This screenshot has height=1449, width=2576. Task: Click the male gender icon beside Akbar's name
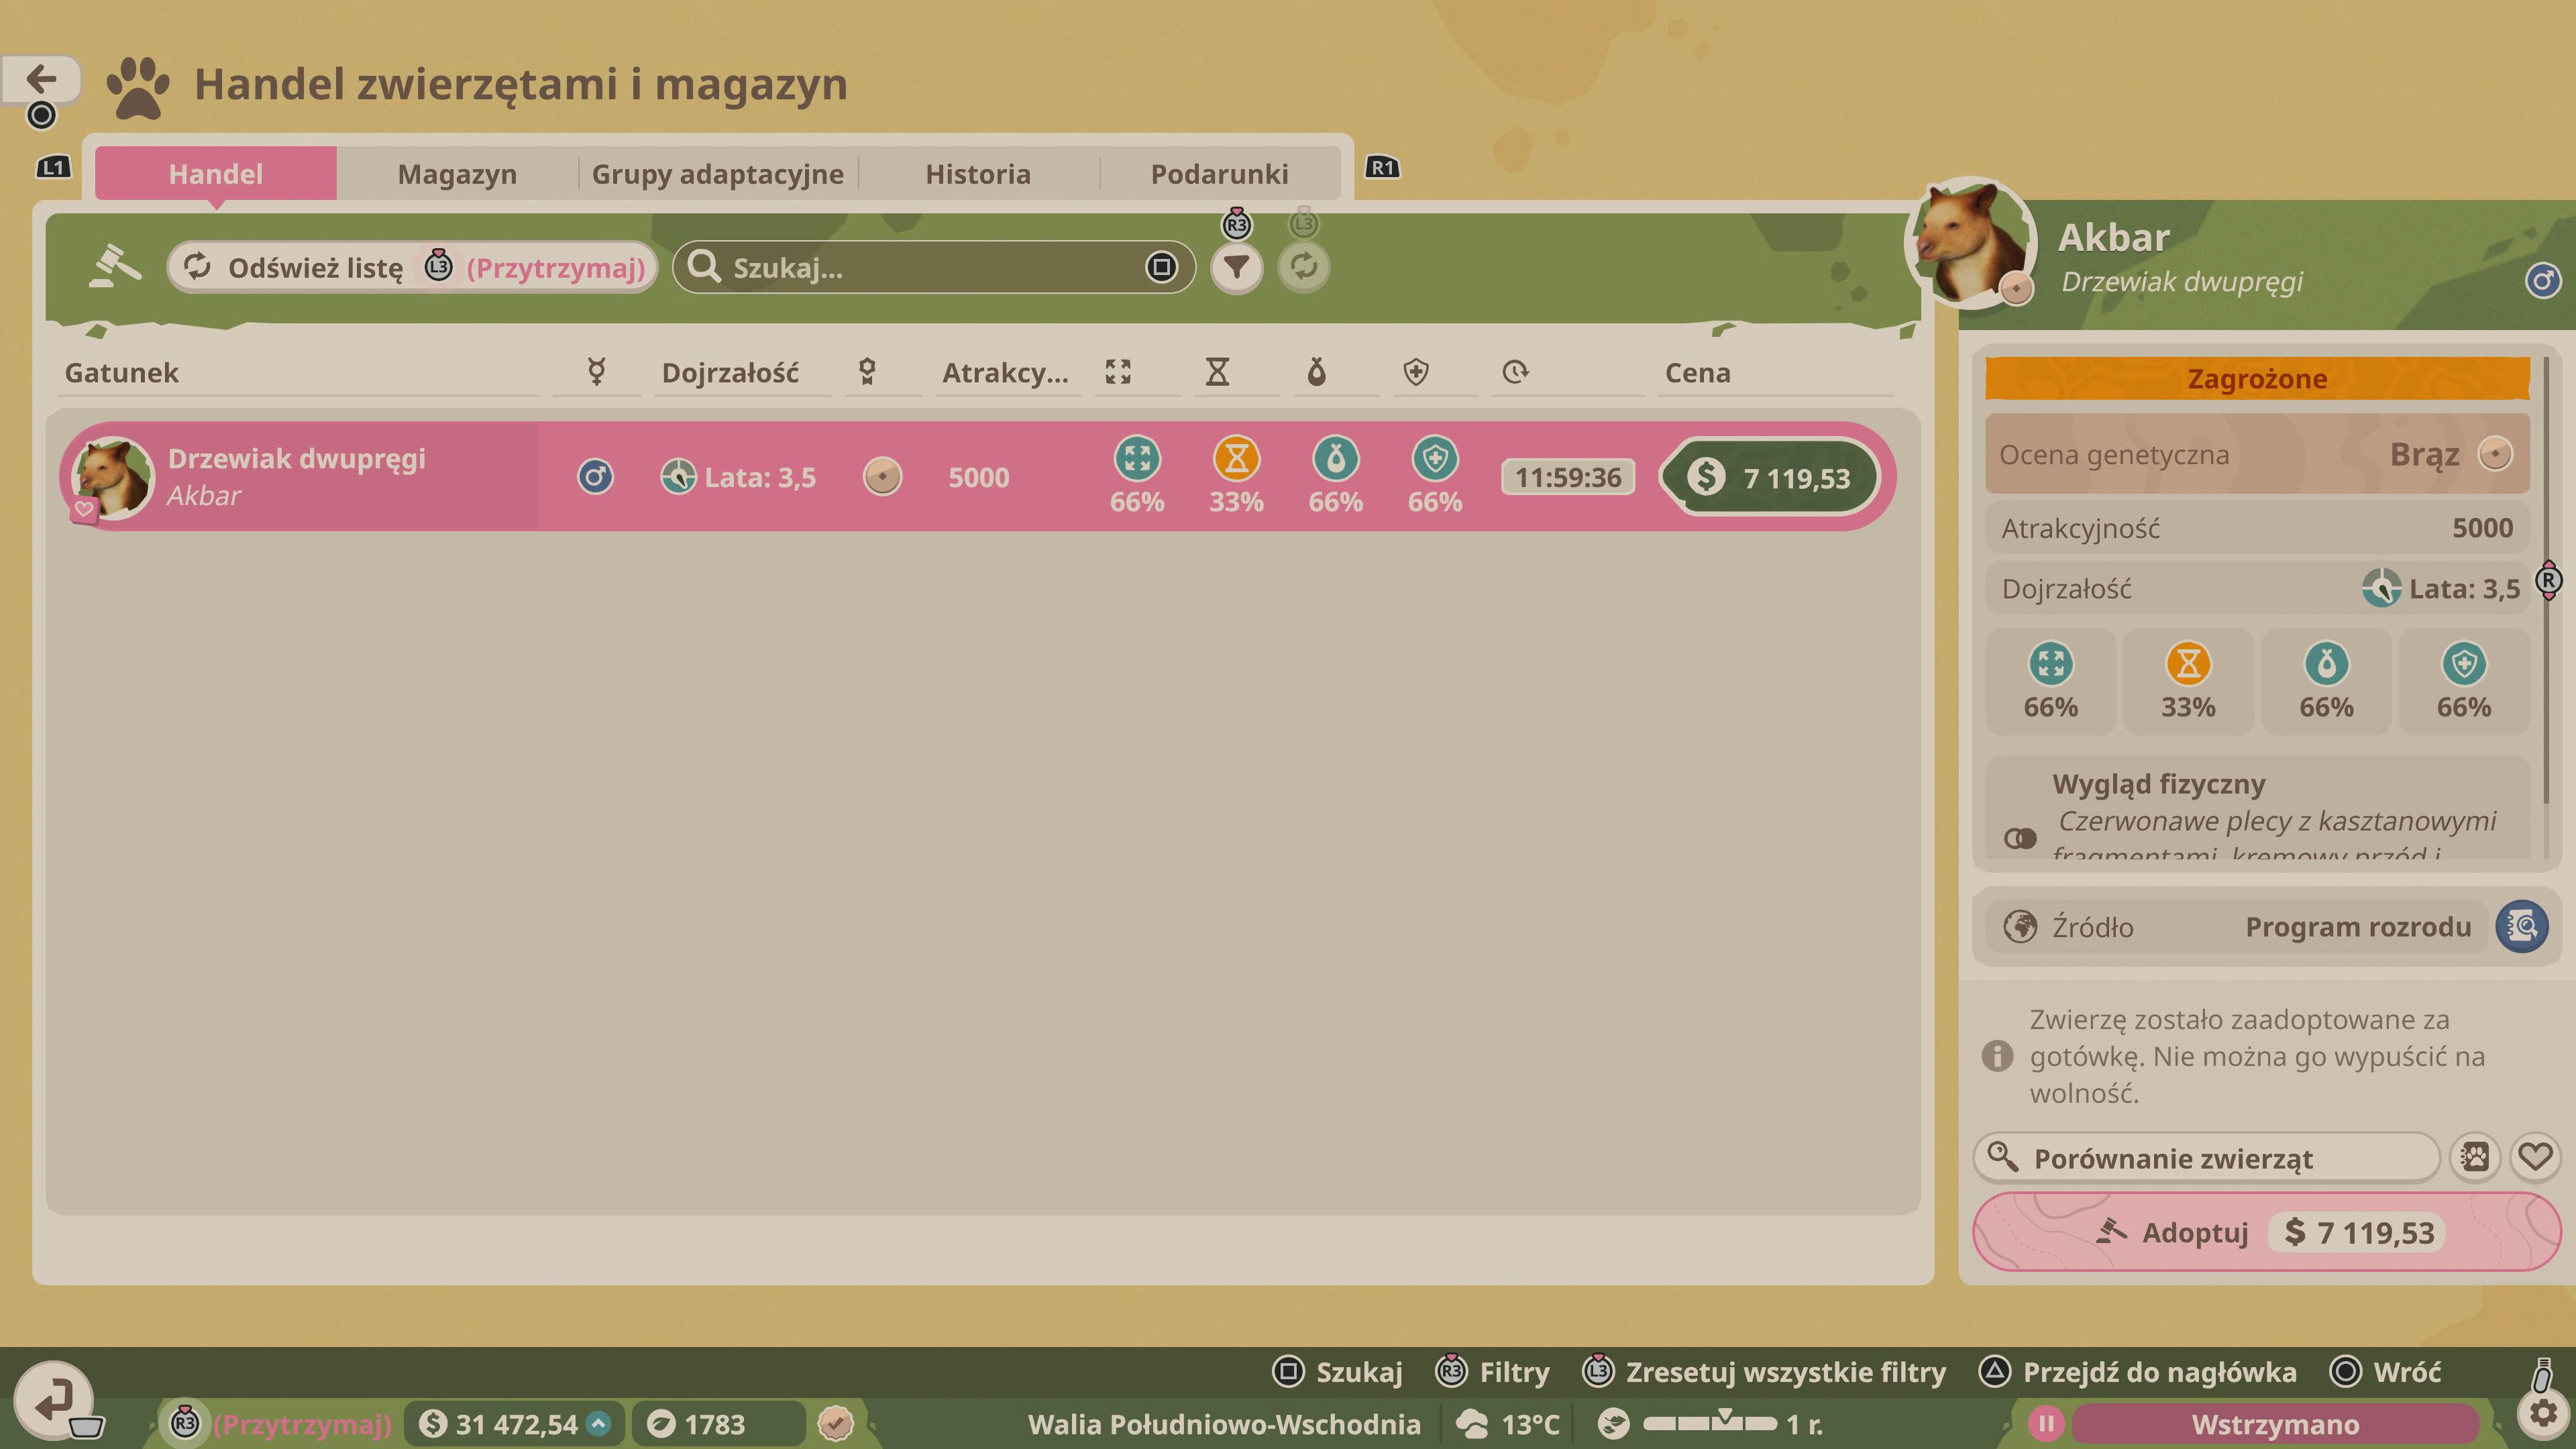pos(2543,281)
